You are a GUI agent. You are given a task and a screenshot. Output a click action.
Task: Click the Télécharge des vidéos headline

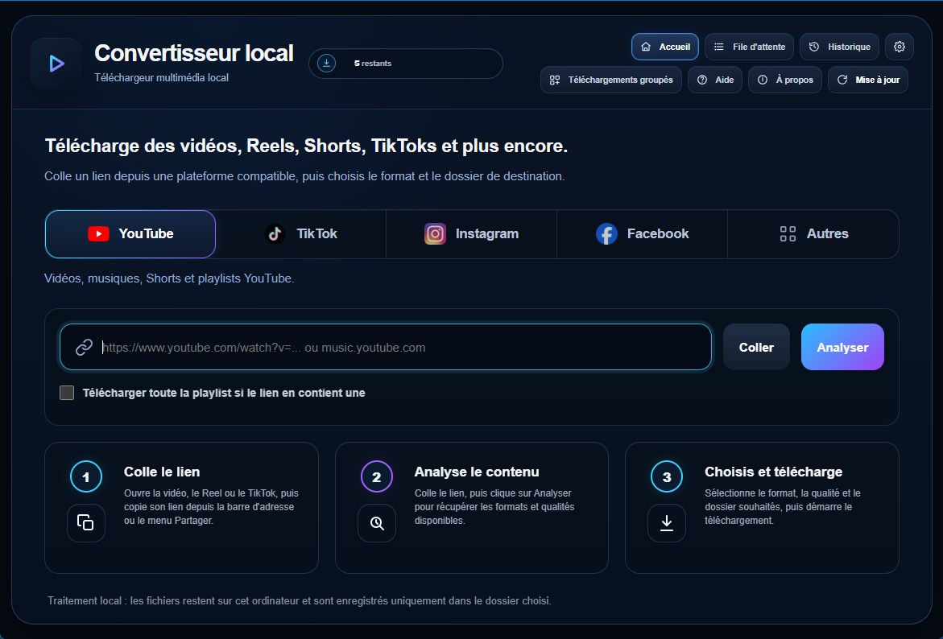[306, 146]
